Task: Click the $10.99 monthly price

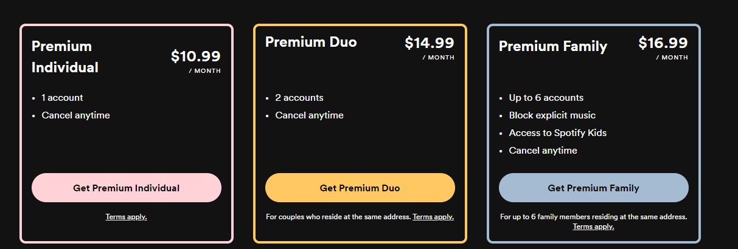Action: click(x=195, y=56)
